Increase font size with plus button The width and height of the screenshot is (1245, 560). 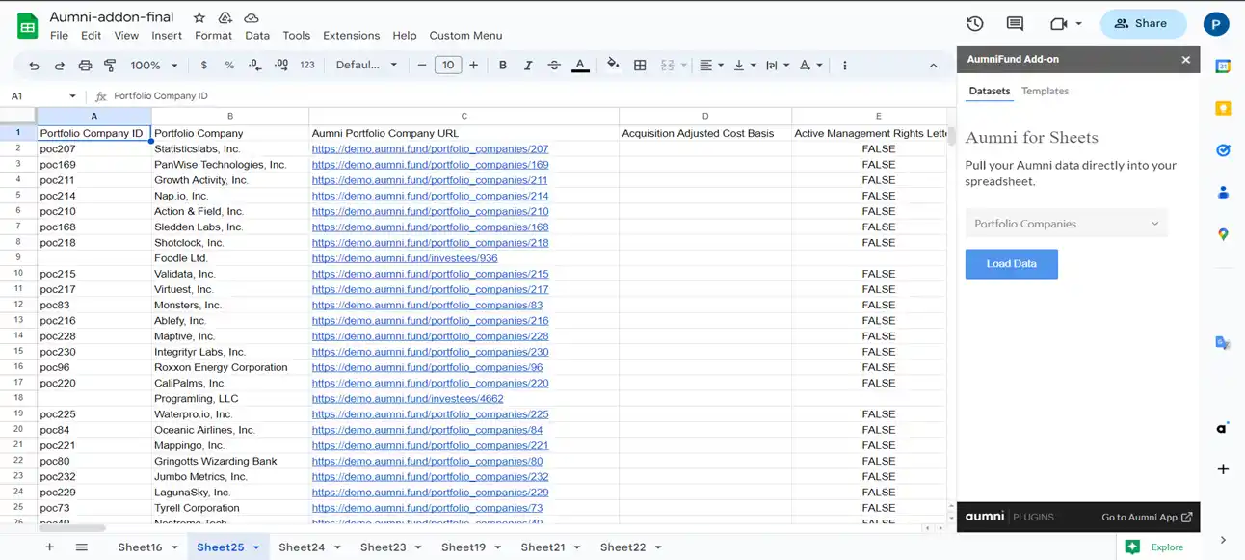pyautogui.click(x=473, y=66)
